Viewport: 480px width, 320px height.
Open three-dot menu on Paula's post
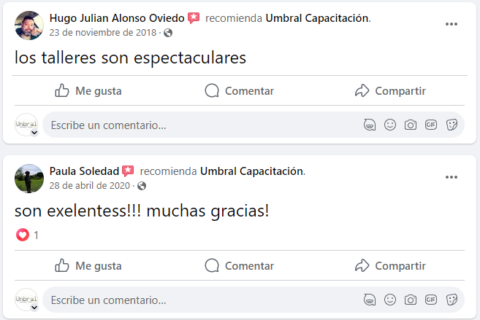pyautogui.click(x=452, y=177)
